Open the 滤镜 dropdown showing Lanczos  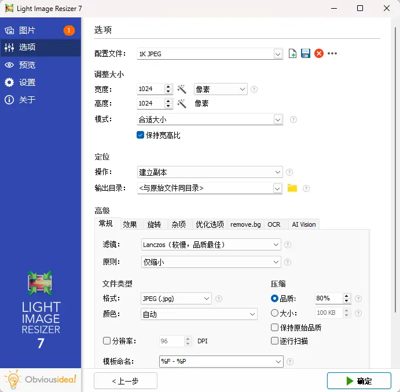click(x=211, y=245)
